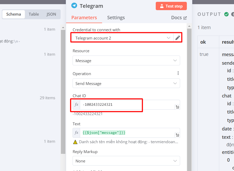
Task: Click the warning triangle icon under Text
Action: point(75,142)
